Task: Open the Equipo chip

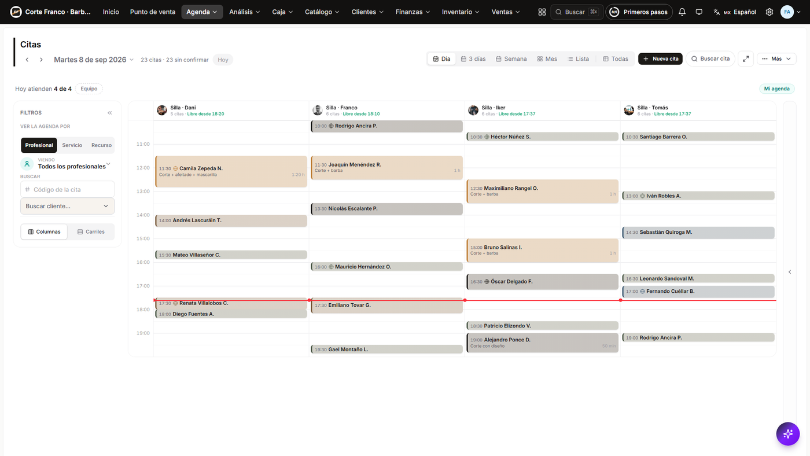Action: (89, 89)
